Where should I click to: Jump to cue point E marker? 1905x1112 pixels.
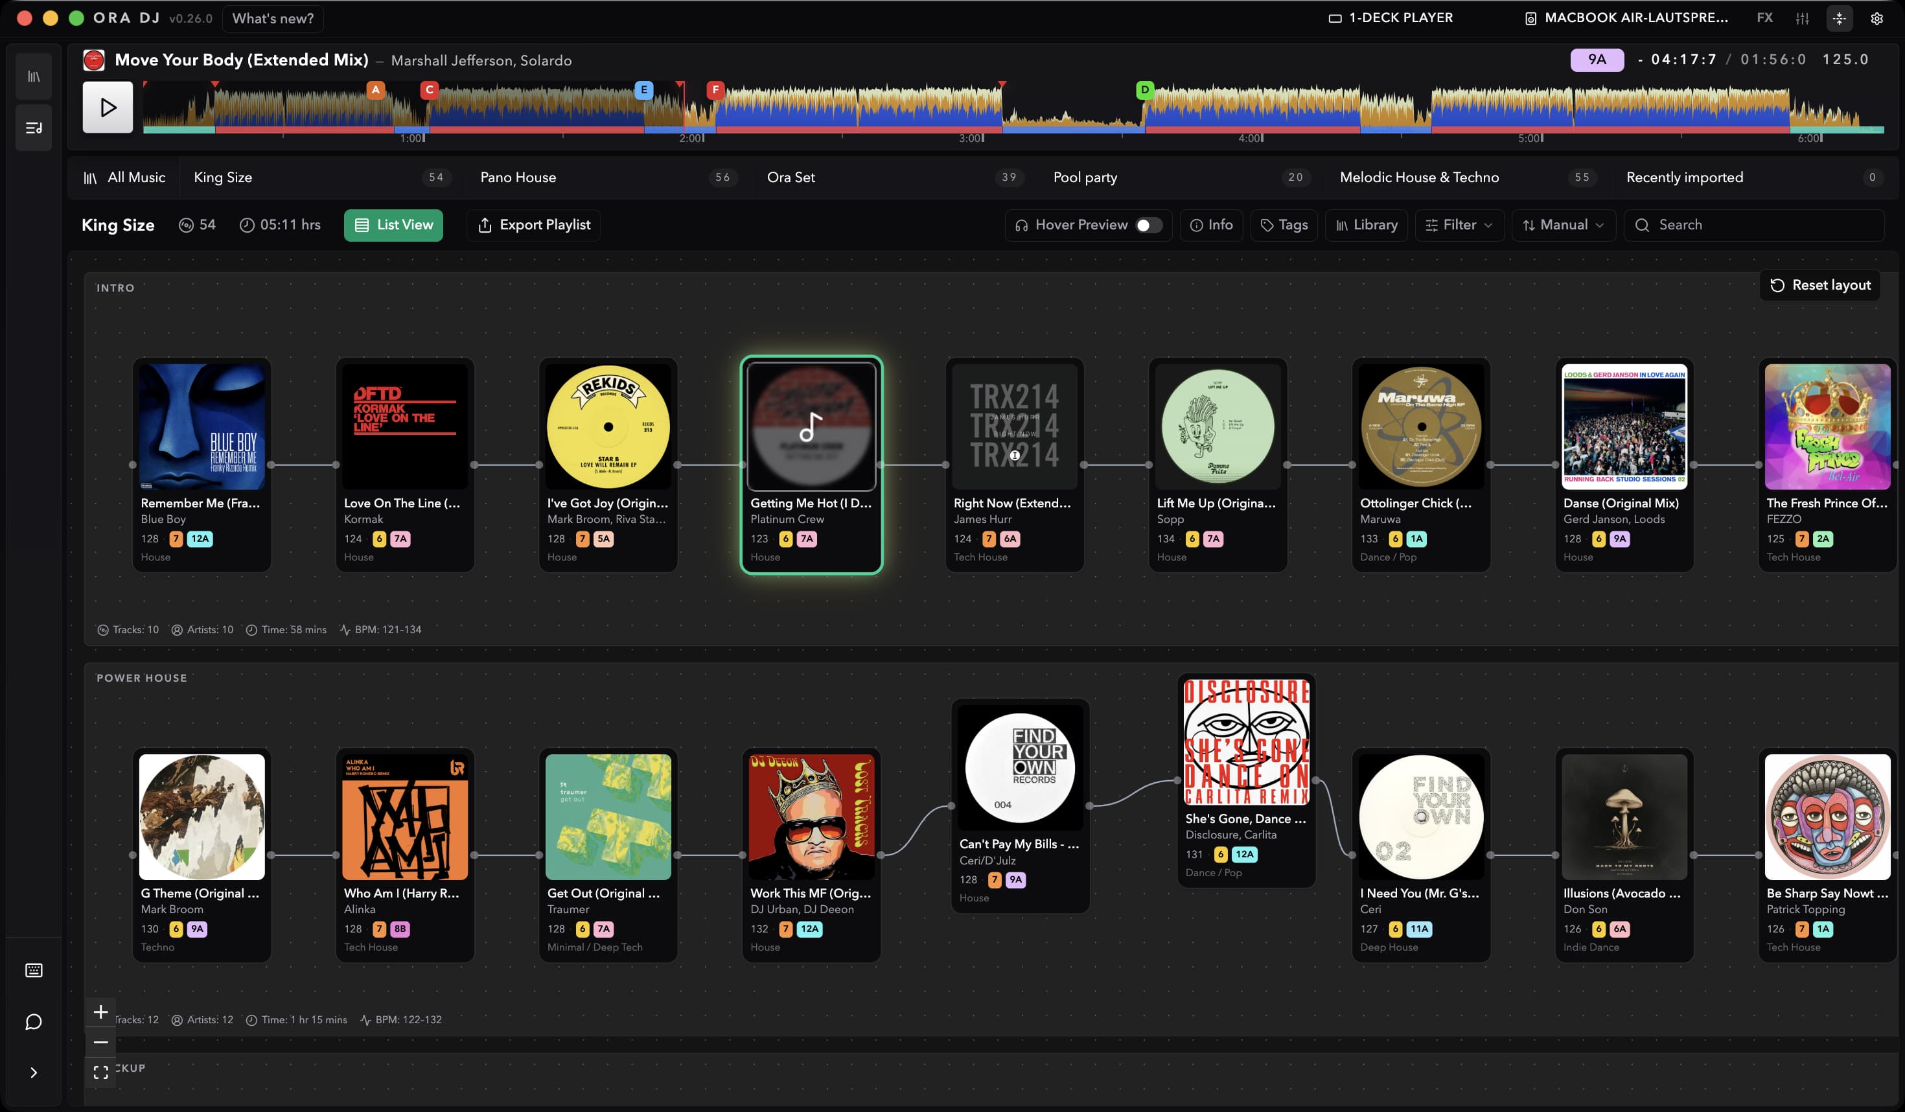[643, 90]
